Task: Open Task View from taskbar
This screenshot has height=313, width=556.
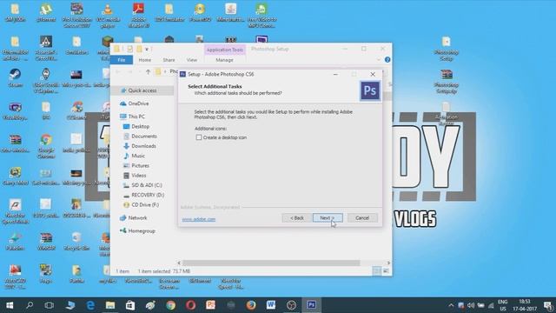Action: coord(50,305)
